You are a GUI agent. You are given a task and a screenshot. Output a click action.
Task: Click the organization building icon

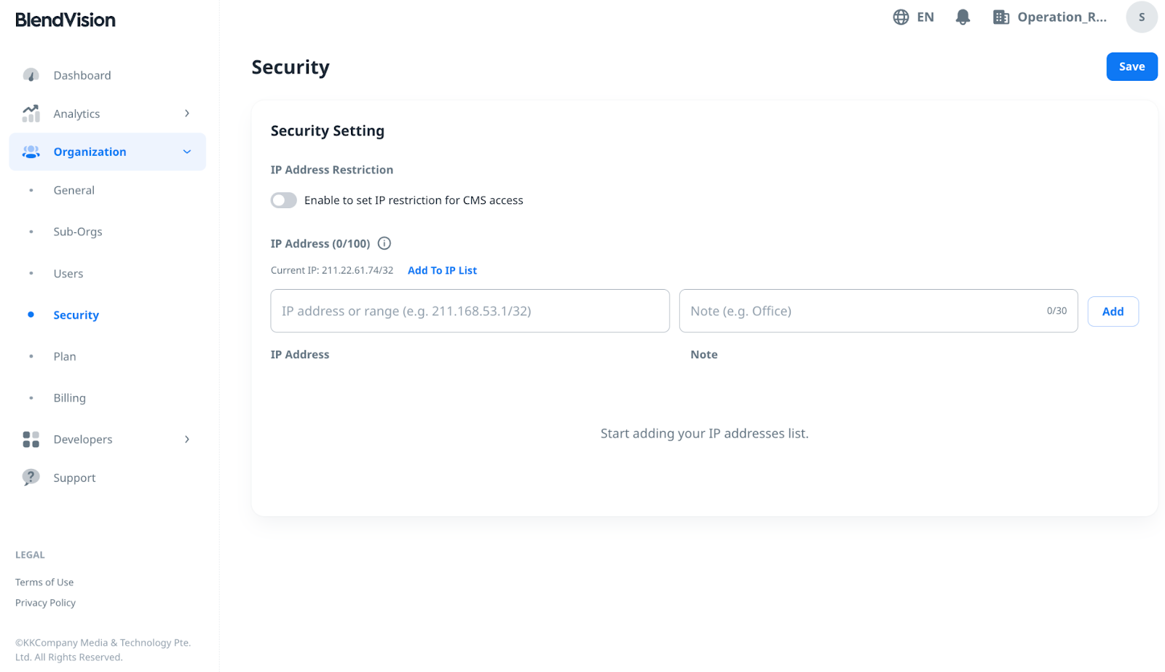pos(1001,17)
